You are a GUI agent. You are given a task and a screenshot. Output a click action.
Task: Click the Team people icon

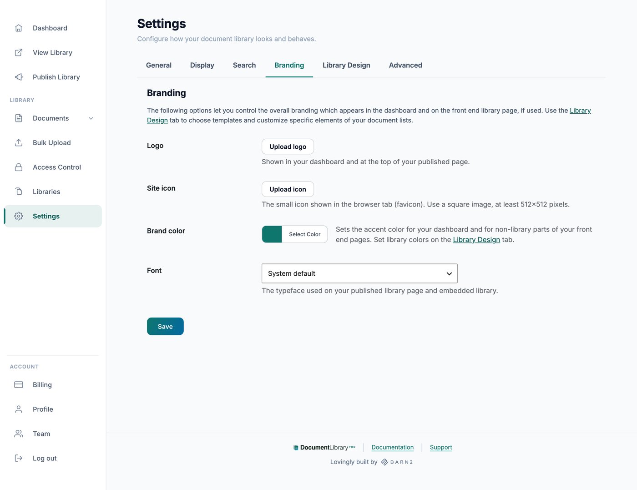click(x=19, y=434)
